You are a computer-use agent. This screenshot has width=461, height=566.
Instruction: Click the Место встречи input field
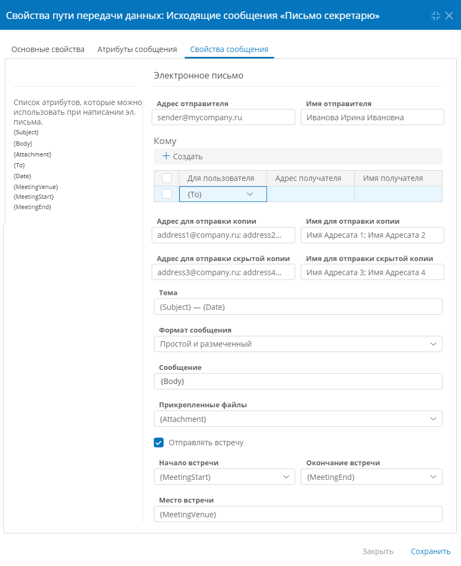[x=298, y=515]
